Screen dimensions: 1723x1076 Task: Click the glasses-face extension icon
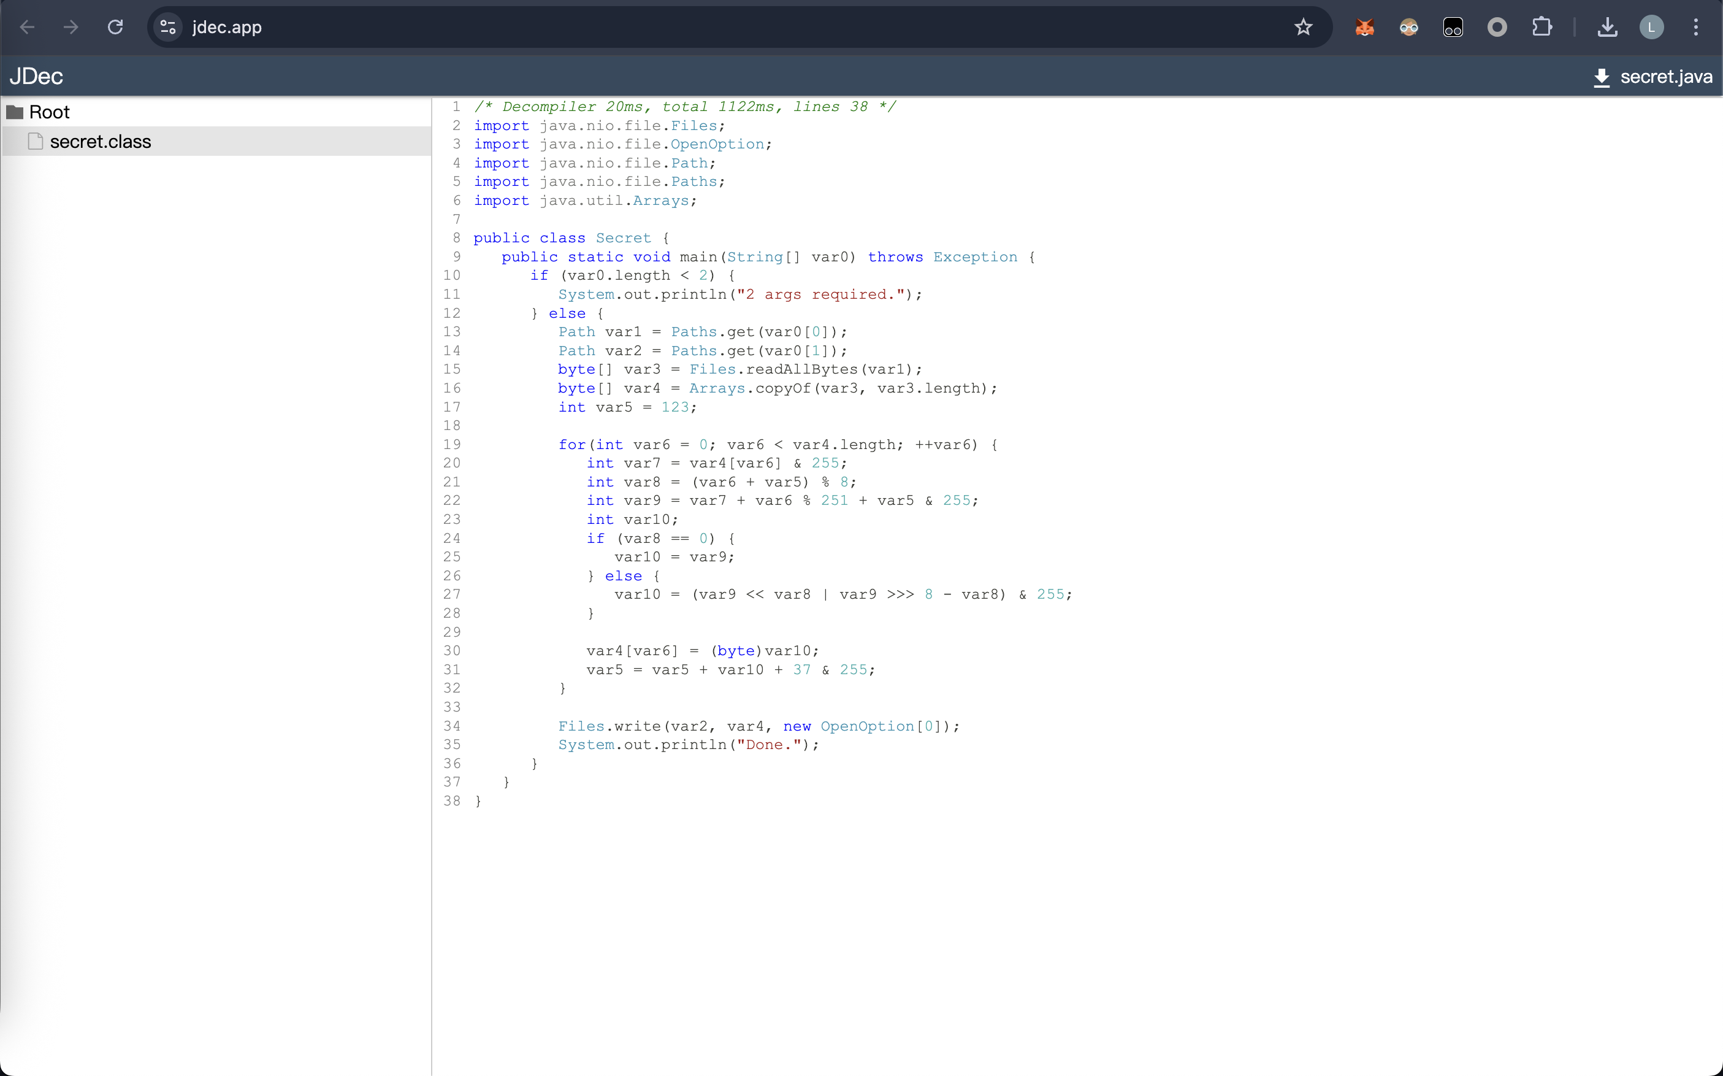tap(1408, 27)
